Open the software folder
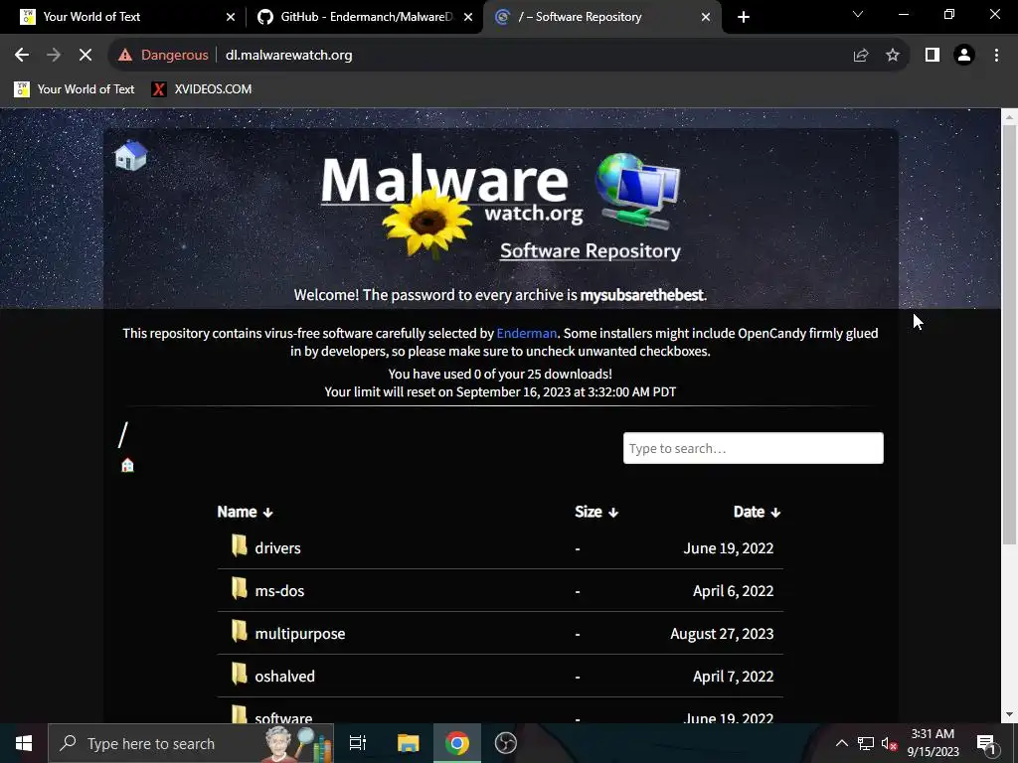 pyautogui.click(x=283, y=717)
